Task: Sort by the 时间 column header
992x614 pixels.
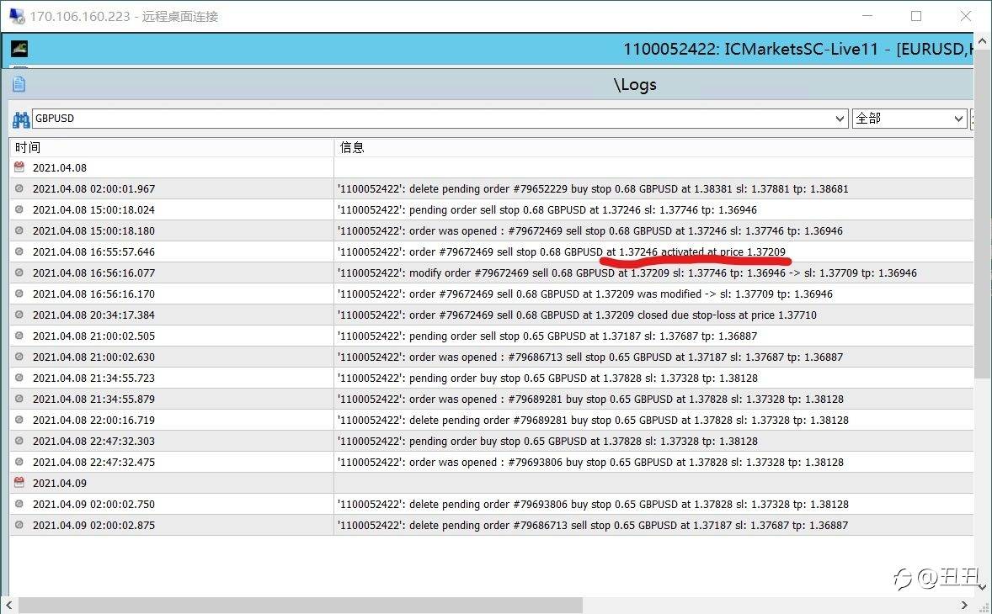Action: (172, 147)
